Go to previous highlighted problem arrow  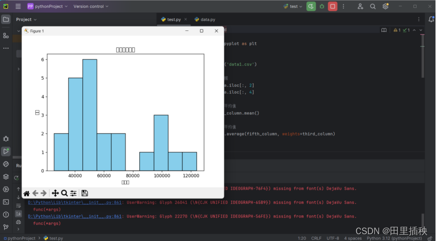click(x=414, y=30)
